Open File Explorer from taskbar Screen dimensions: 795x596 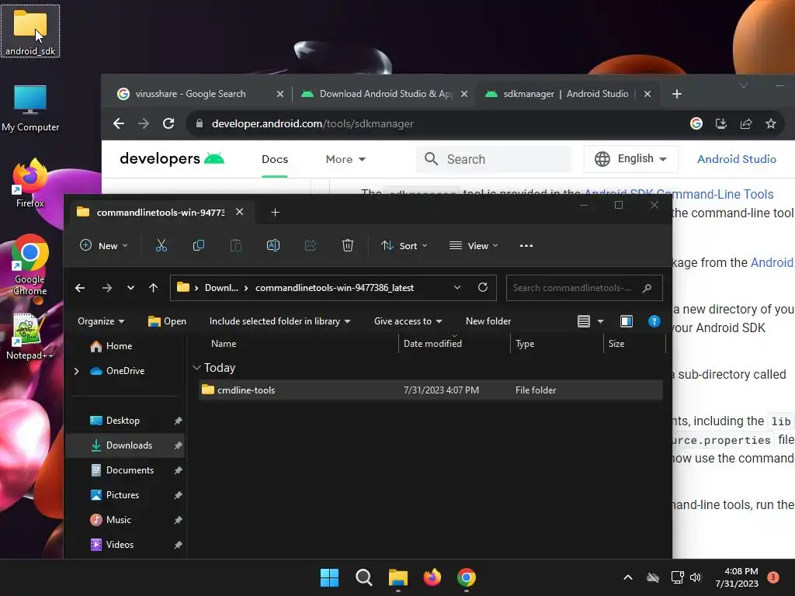tap(398, 577)
